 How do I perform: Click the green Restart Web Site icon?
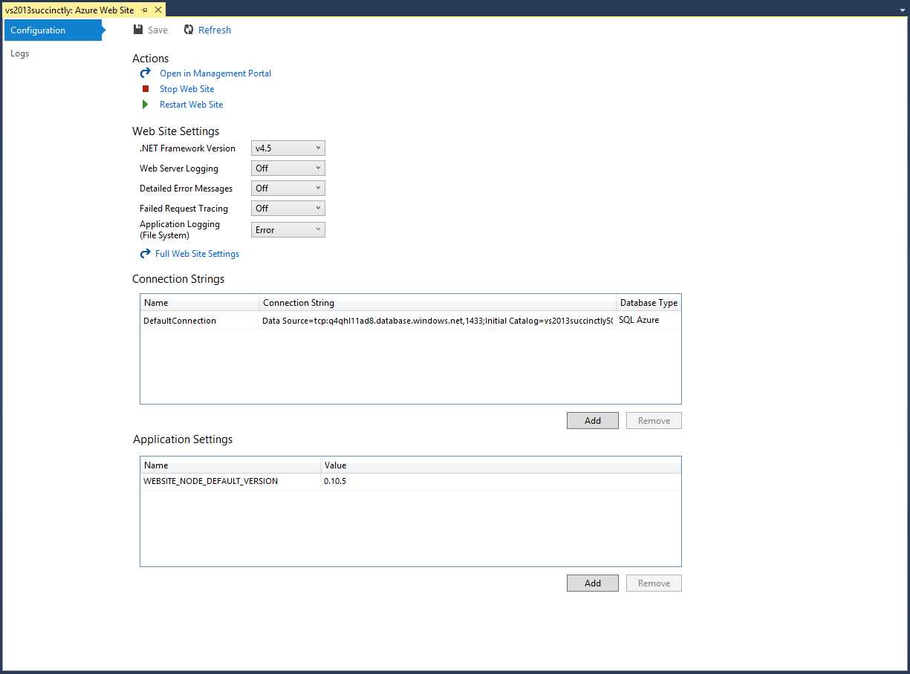[x=146, y=104]
